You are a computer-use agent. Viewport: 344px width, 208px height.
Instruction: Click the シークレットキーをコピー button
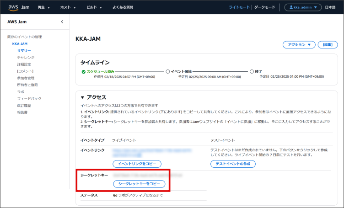coord(139,184)
